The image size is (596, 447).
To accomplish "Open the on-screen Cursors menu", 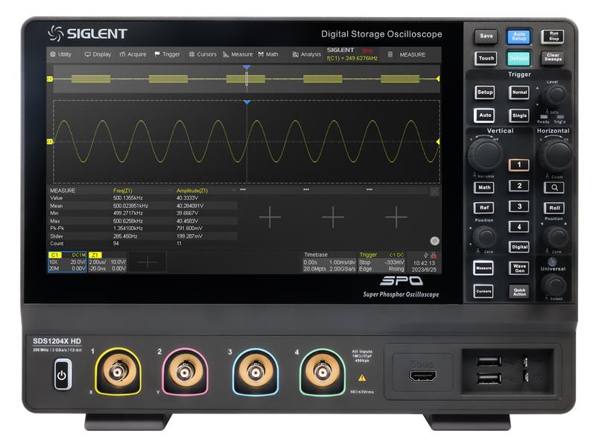I will click(x=203, y=54).
